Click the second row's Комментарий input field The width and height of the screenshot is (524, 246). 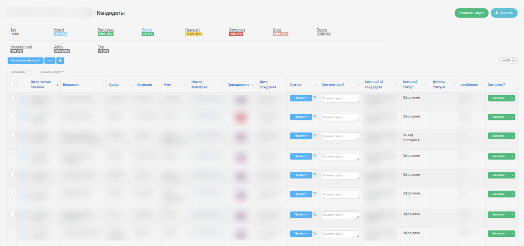coord(340,118)
